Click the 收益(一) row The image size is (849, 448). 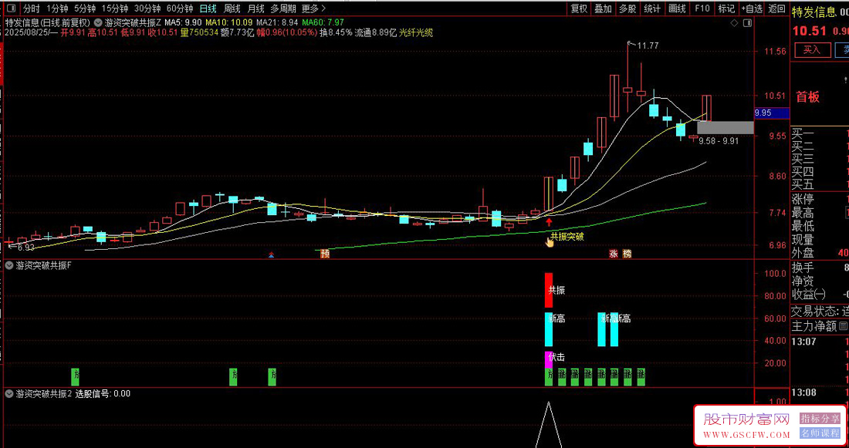820,295
